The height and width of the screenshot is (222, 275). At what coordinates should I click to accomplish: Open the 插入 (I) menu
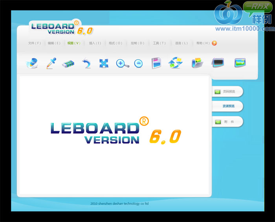(x=95, y=43)
